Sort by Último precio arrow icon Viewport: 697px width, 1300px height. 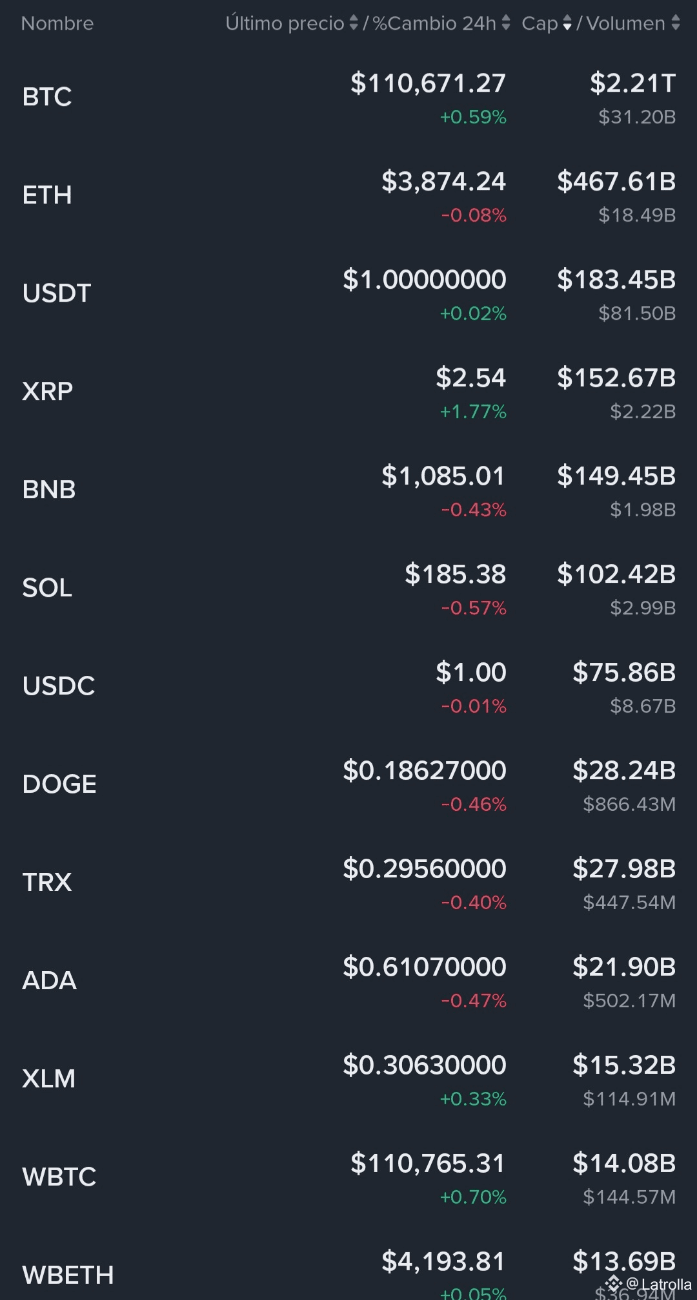[353, 23]
